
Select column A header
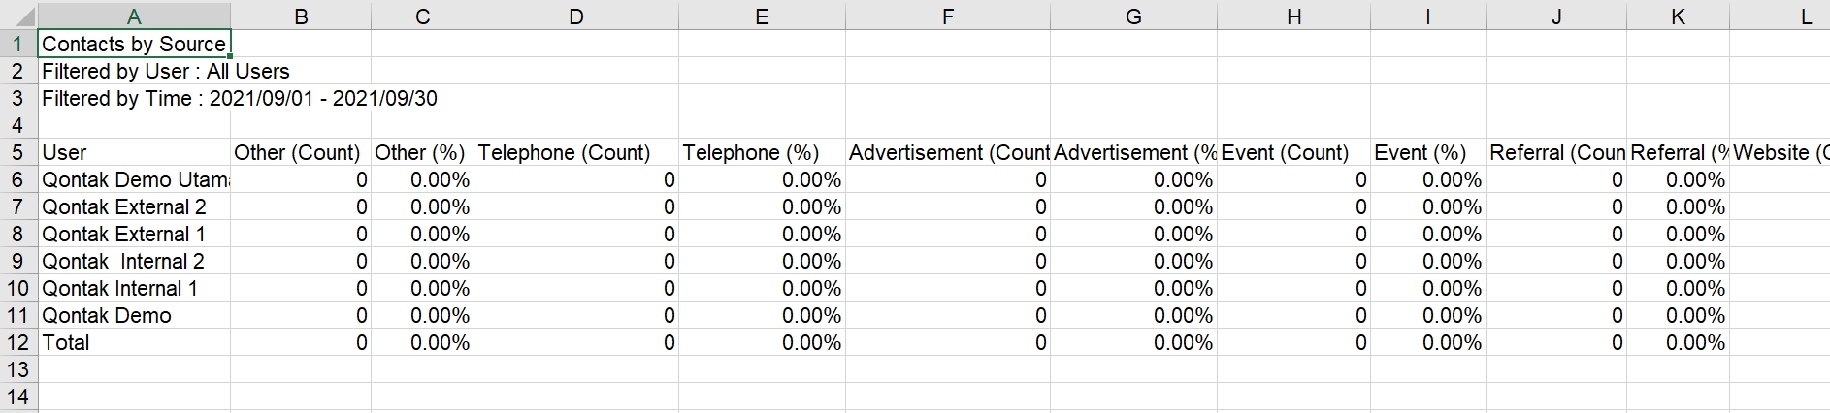coord(134,16)
